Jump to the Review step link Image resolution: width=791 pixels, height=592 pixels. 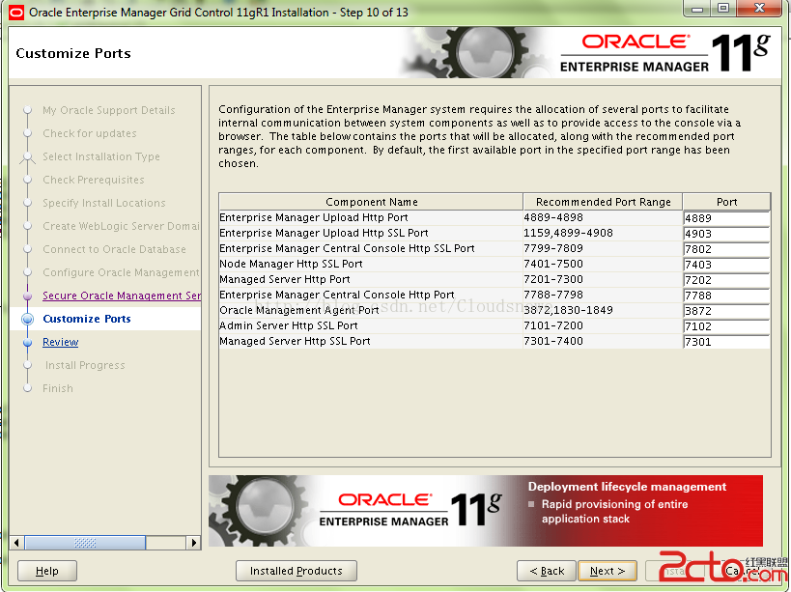pos(61,342)
